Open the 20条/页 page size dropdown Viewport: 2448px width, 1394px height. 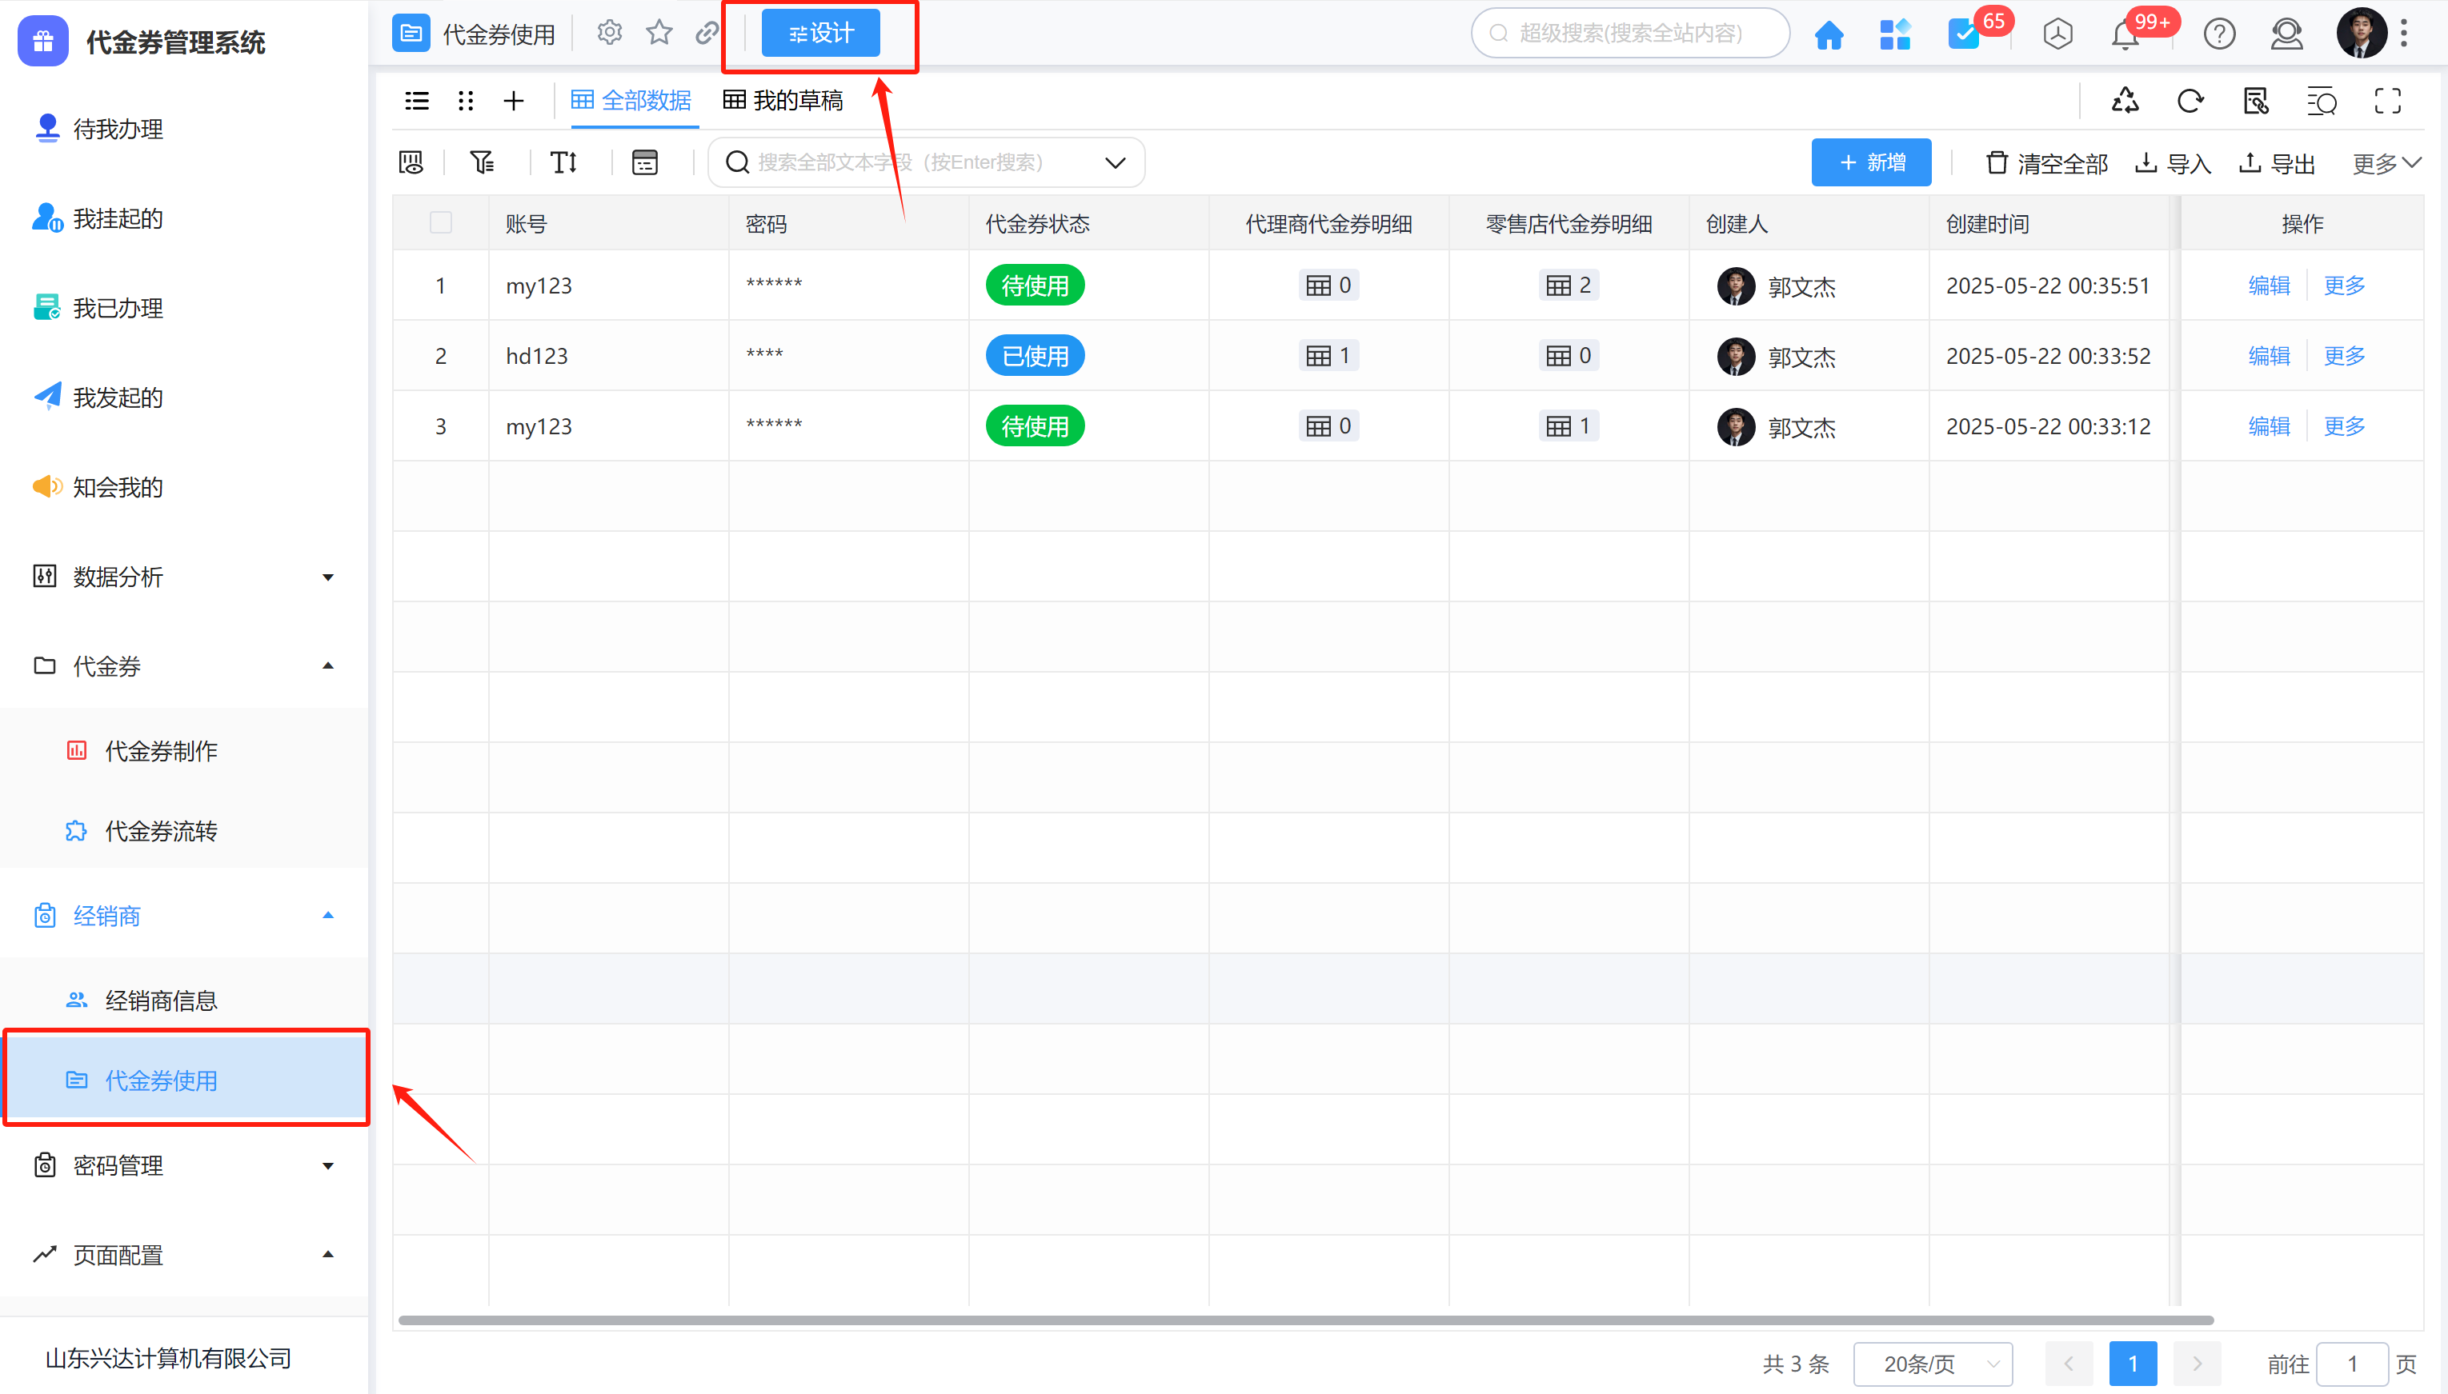tap(1933, 1364)
